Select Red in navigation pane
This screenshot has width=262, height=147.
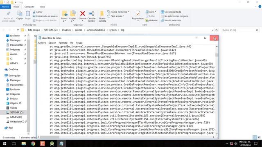[10, 128]
